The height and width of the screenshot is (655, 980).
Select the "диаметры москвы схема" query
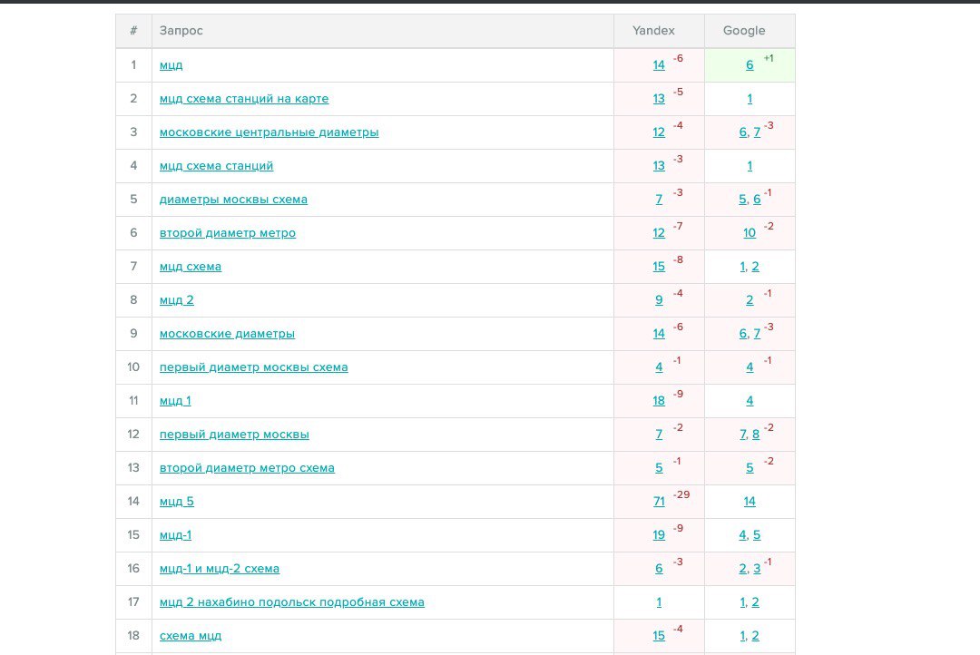233,200
